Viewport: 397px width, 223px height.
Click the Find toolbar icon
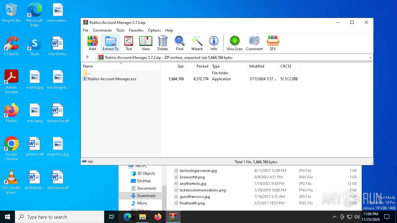[x=180, y=43]
